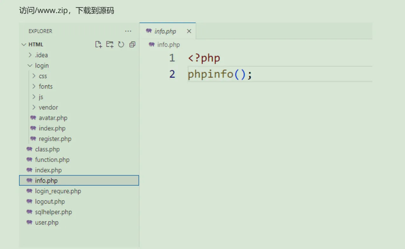Click the PHP icon beside avatar.php
This screenshot has width=405, height=249.
coord(33,118)
